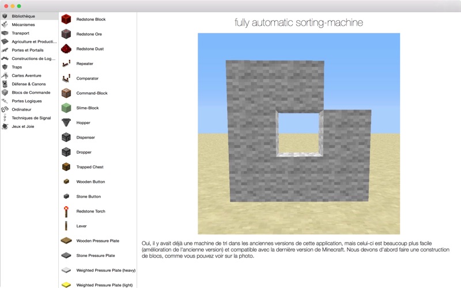Select the Dispenser icon

click(66, 137)
